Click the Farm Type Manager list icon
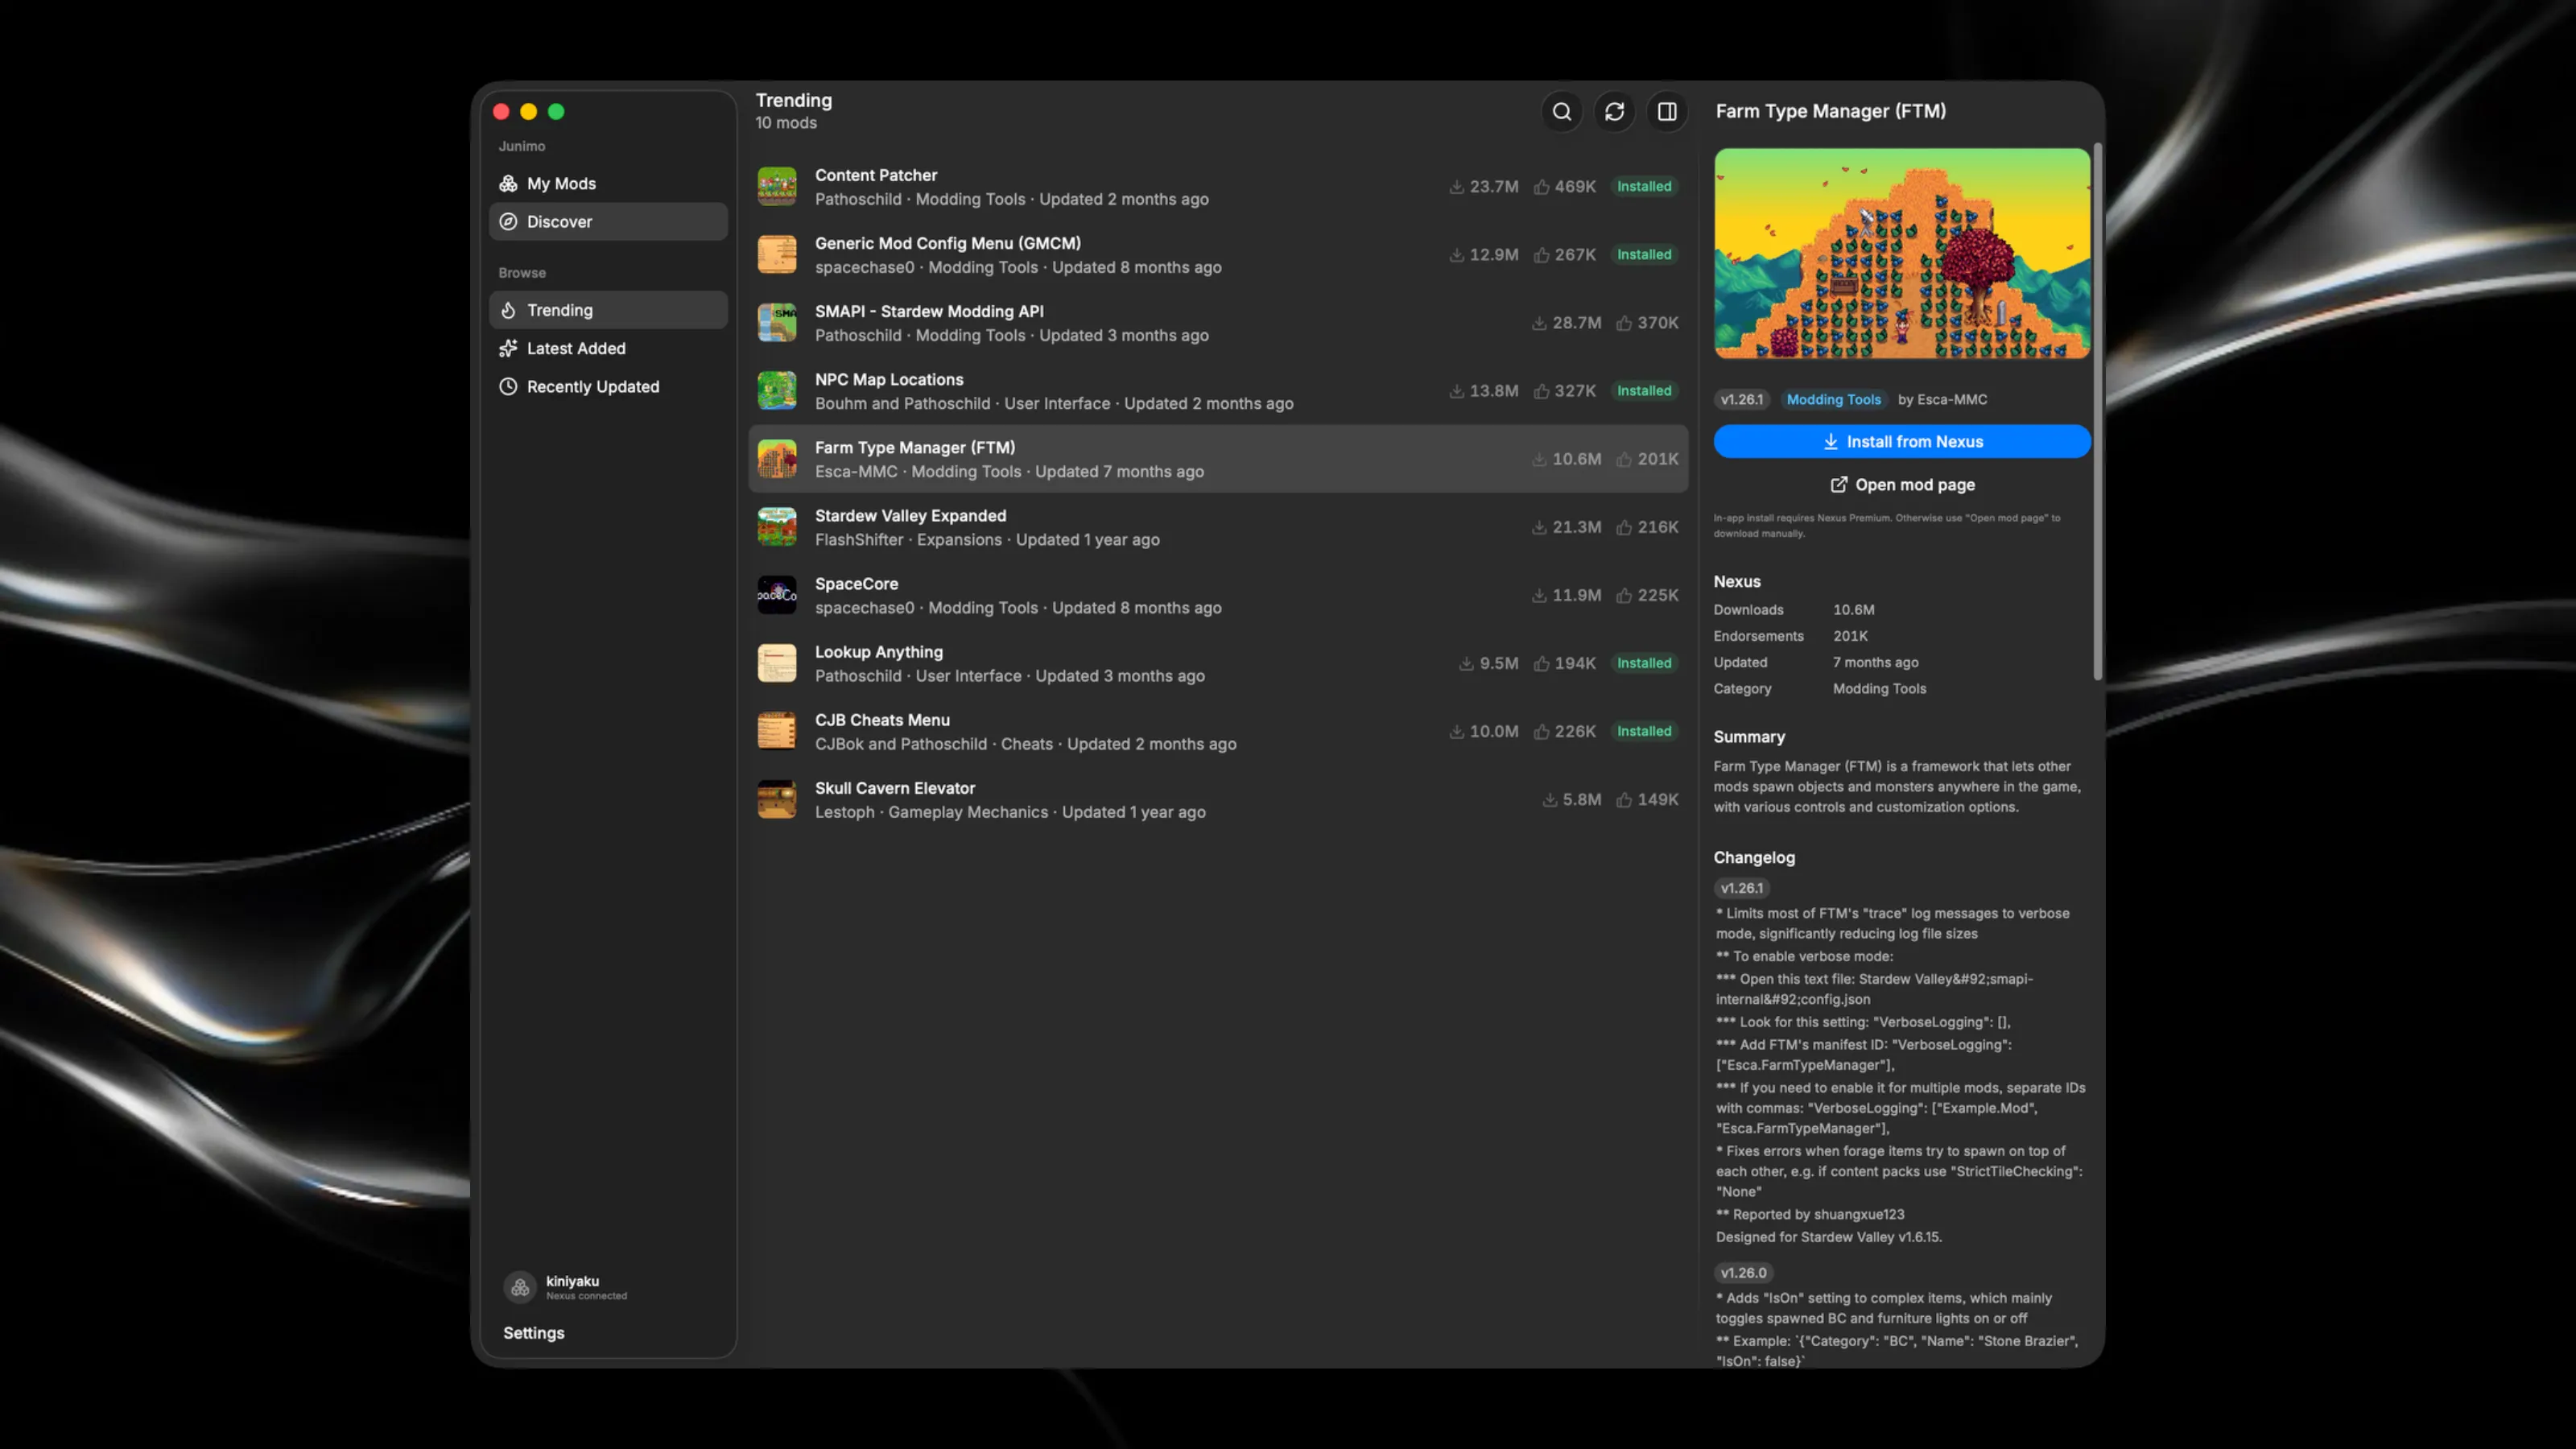 (777, 459)
